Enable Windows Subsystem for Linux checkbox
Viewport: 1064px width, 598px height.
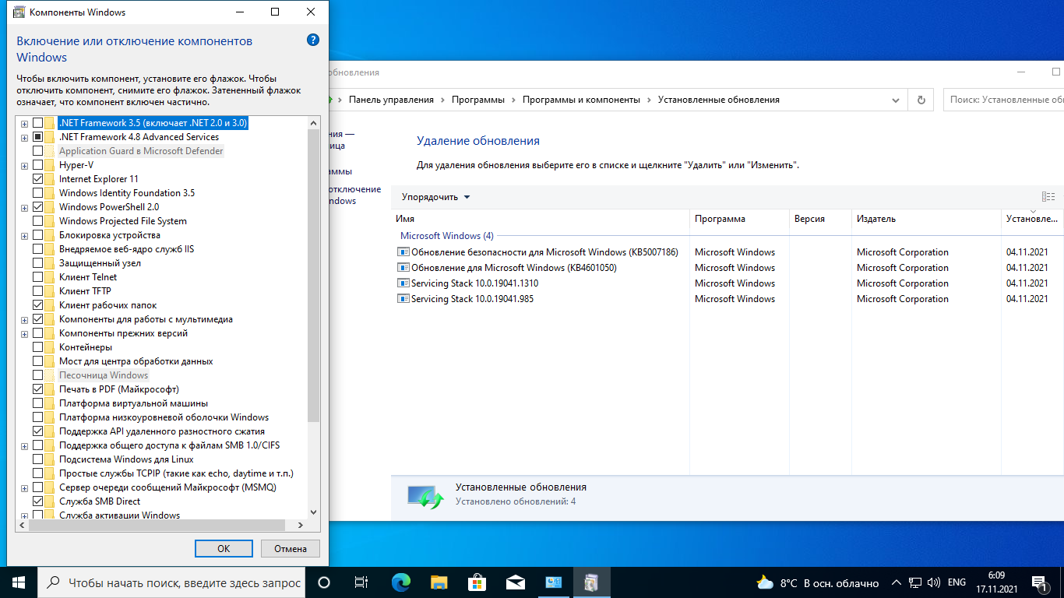point(37,459)
